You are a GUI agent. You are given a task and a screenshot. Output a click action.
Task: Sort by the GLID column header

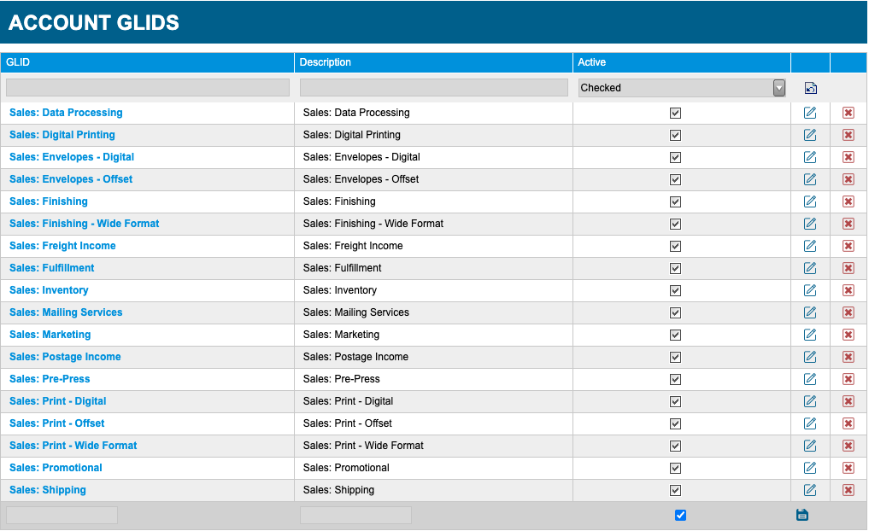[18, 62]
